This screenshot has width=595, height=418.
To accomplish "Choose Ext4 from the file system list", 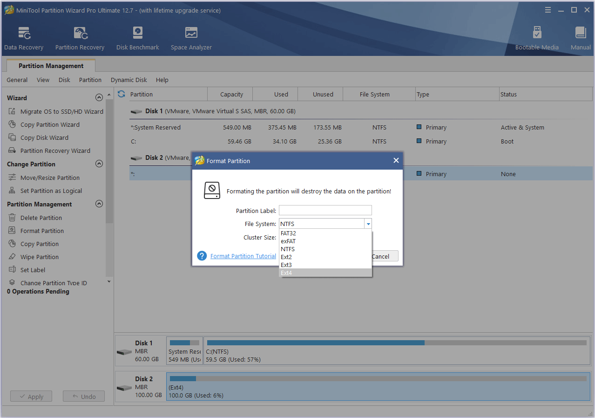I will click(325, 273).
